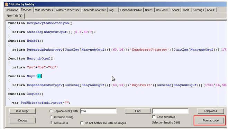Viewport: 228px width, 129px height.
Task: Enable the Case sensitive checkbox
Action: pos(154,117)
